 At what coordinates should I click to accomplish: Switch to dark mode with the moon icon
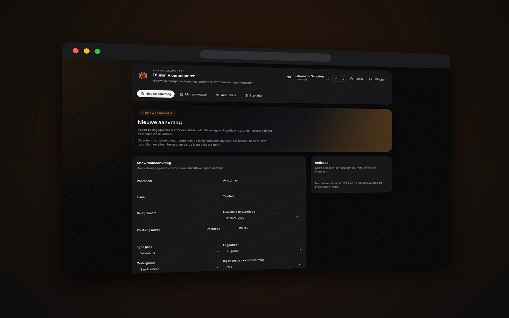(x=343, y=79)
